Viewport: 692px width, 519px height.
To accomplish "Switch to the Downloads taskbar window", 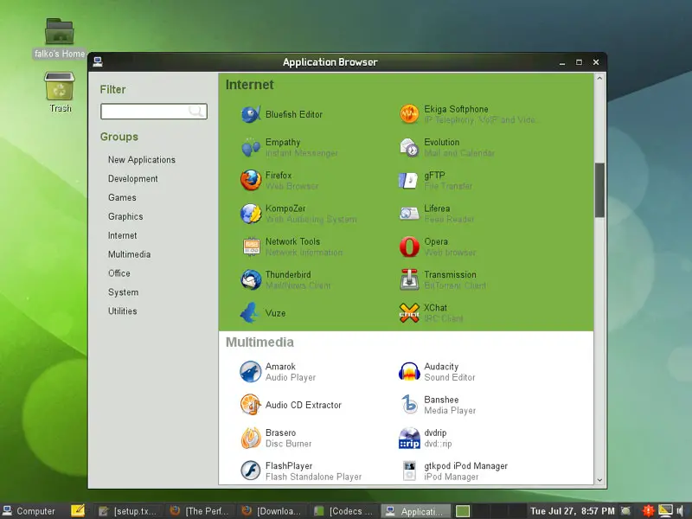I will click(273, 511).
